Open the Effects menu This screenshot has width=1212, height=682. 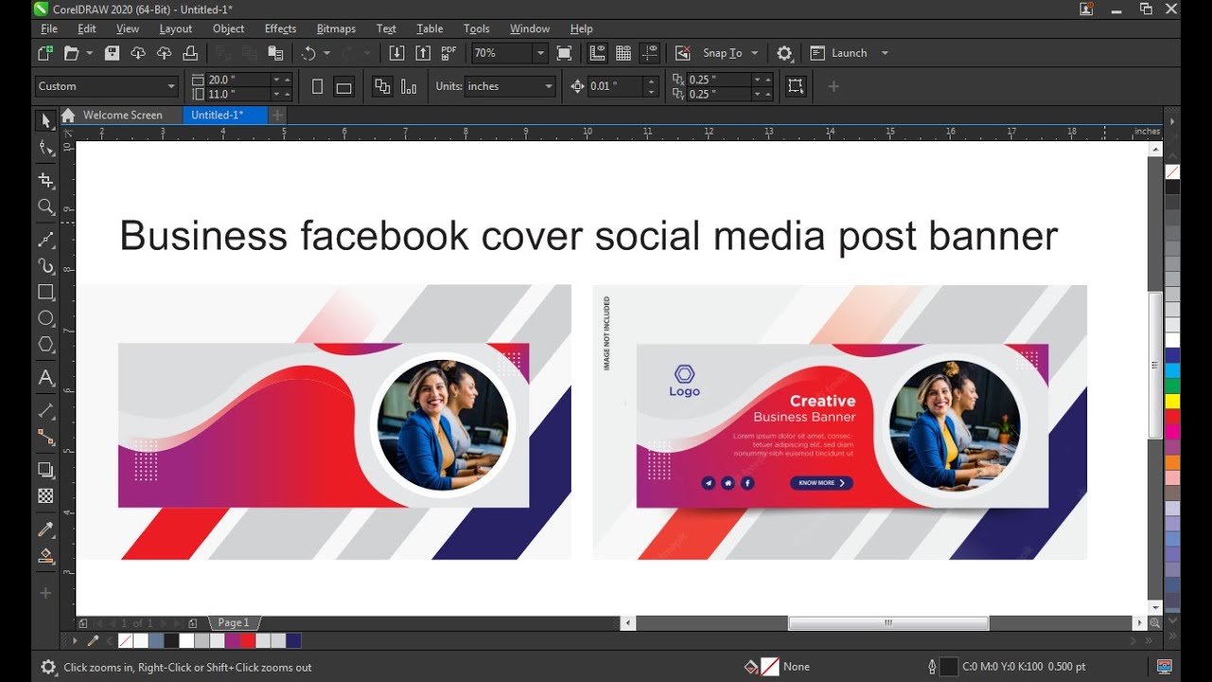280,28
